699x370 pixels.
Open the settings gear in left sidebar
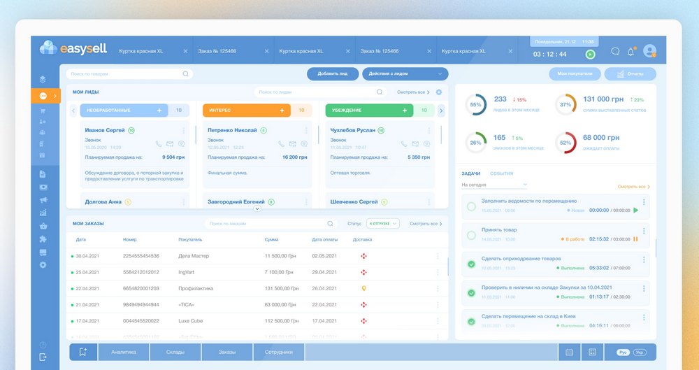click(43, 264)
